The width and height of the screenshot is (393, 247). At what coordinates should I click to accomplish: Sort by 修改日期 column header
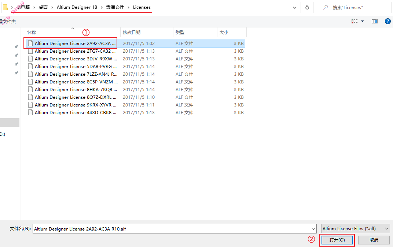(132, 33)
